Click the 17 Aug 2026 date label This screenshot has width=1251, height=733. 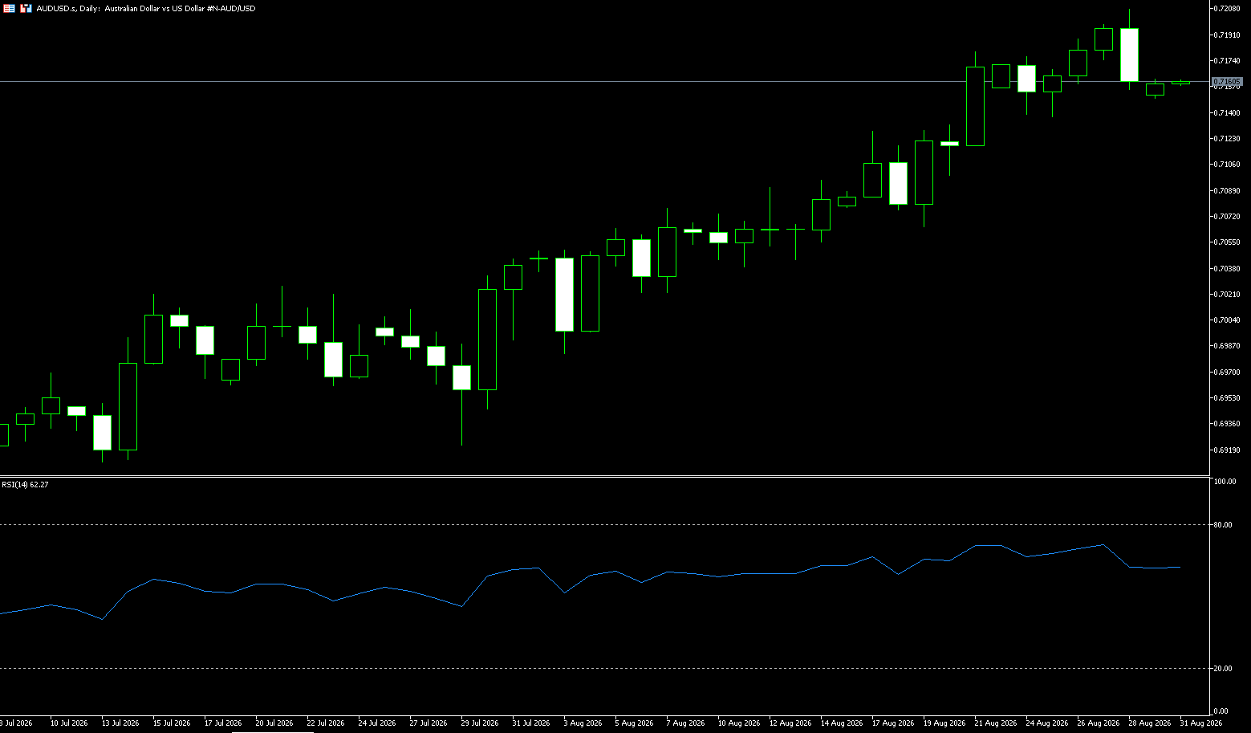coord(892,723)
